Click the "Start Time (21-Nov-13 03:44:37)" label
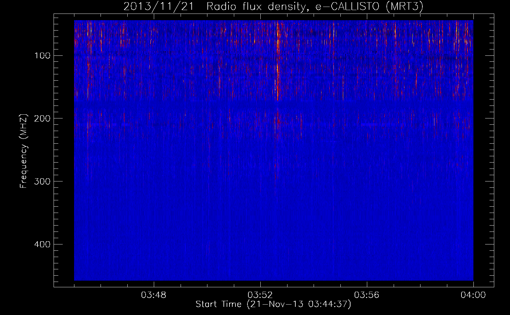This screenshot has width=510, height=315. [x=273, y=304]
